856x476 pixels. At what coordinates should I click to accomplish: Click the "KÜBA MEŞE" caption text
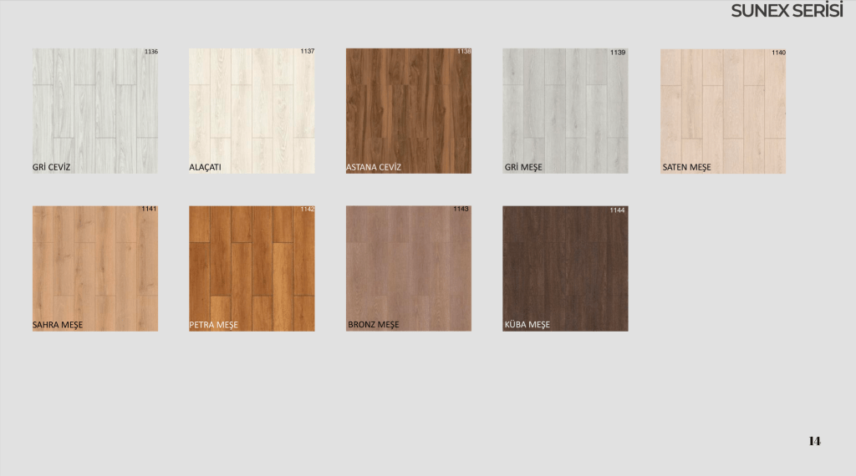pos(527,325)
